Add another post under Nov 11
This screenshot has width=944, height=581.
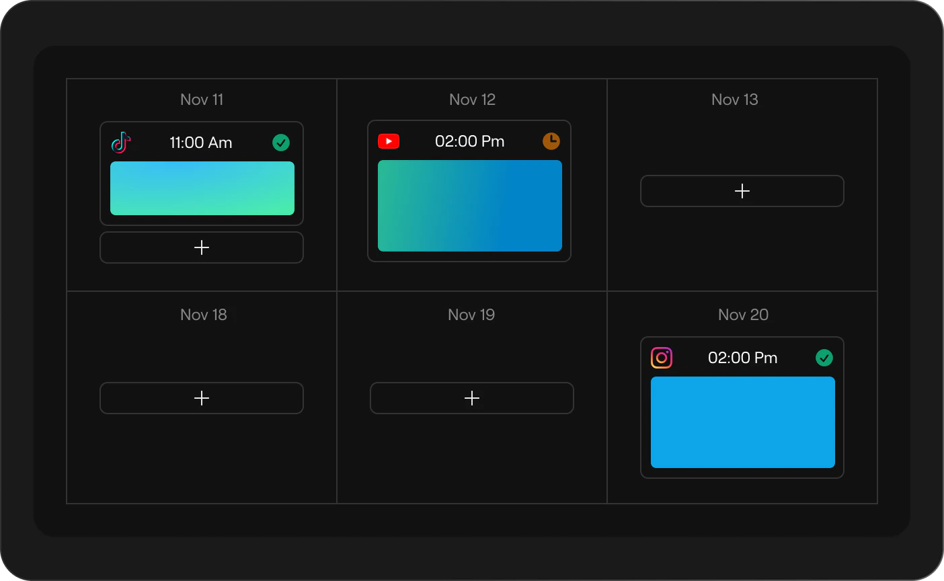point(202,247)
